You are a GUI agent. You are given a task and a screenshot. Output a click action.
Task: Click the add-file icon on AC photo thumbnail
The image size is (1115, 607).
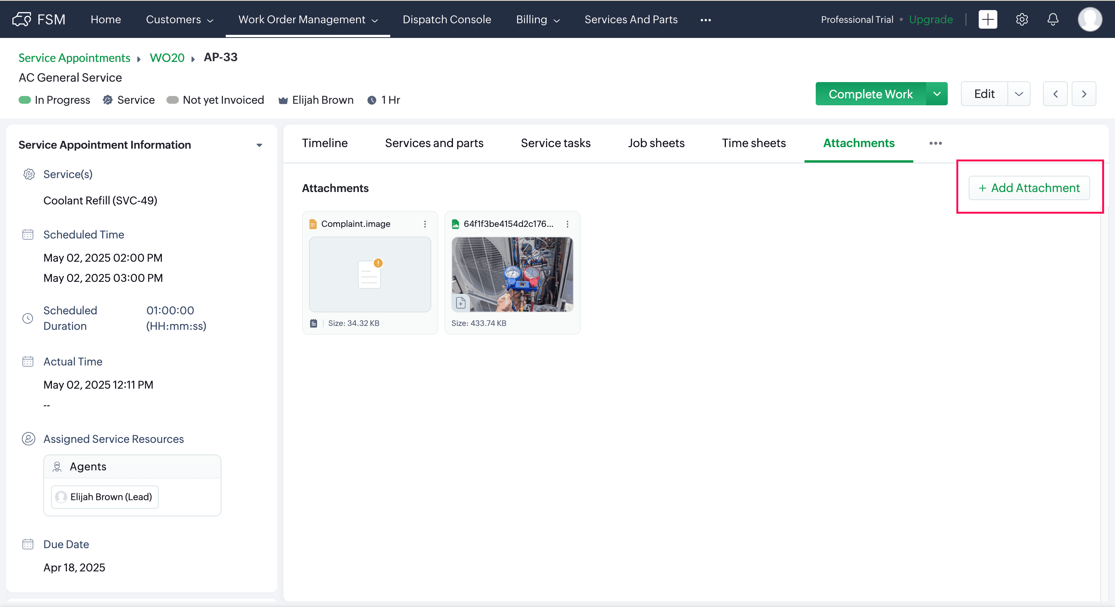point(461,303)
